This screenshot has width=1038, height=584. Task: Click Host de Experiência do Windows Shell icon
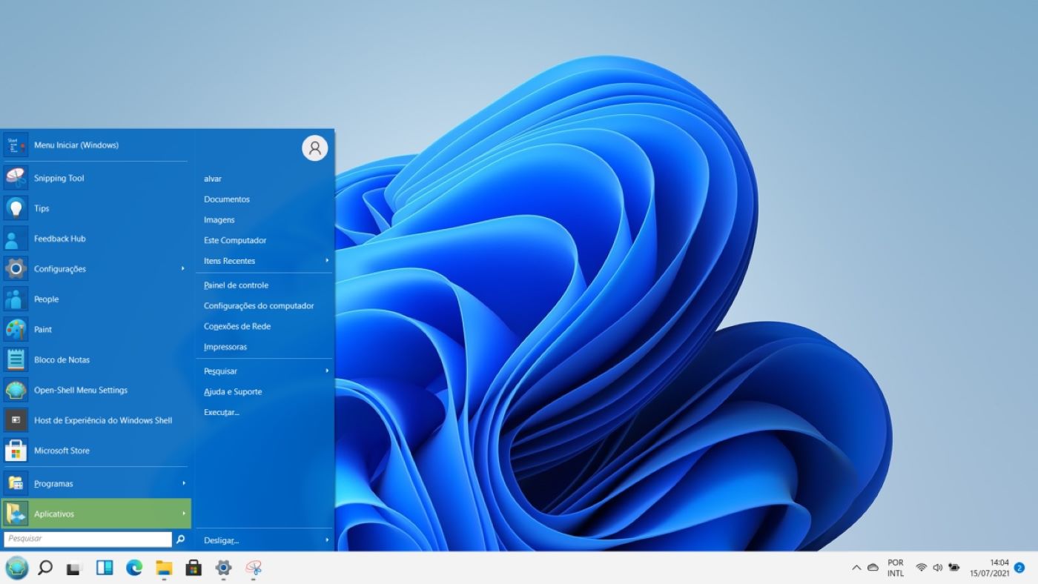[x=16, y=420]
